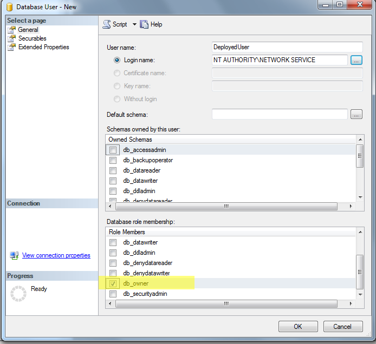Maximize the Database User window
Viewport: 376px width, 344px height.
coord(340,5)
